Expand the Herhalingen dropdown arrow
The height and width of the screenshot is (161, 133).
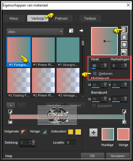click(126, 65)
